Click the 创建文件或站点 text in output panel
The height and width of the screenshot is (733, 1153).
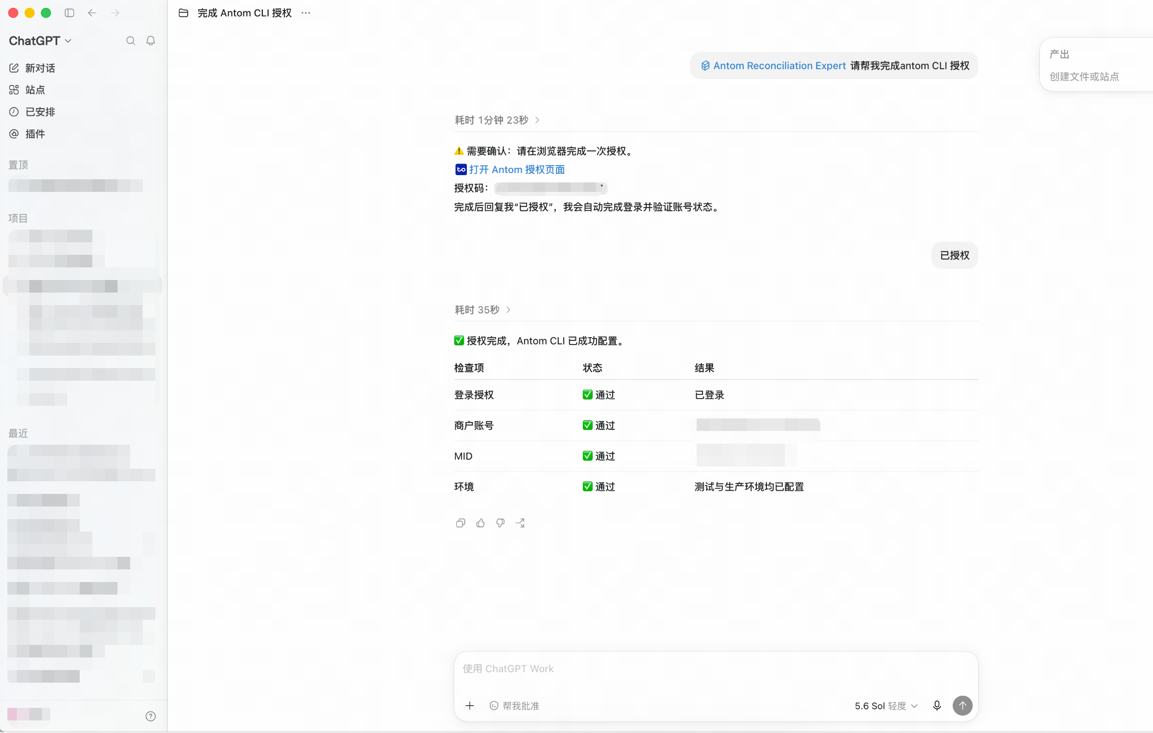tap(1084, 77)
